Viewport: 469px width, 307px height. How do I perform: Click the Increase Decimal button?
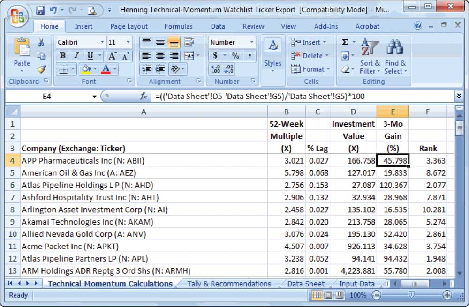(216, 69)
